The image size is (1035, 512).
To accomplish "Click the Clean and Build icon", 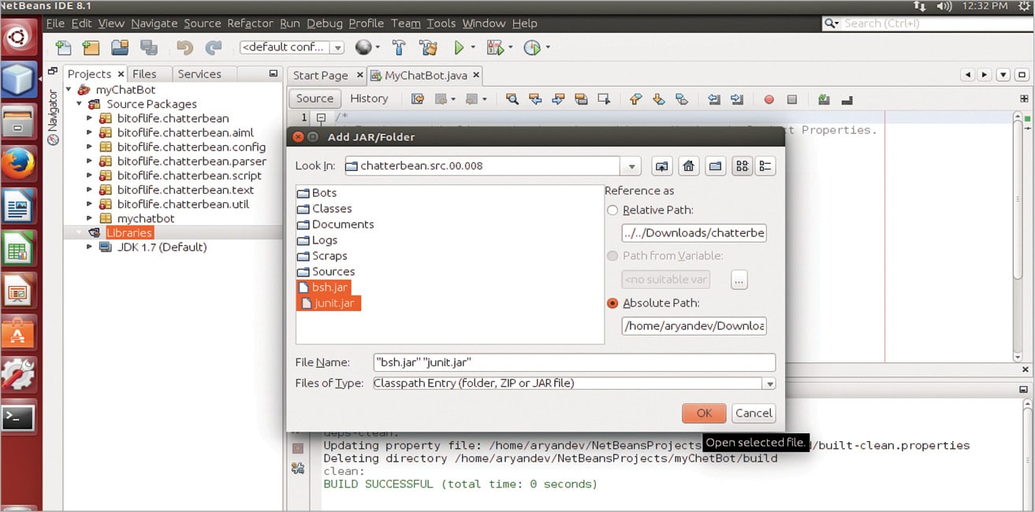I will click(x=428, y=48).
